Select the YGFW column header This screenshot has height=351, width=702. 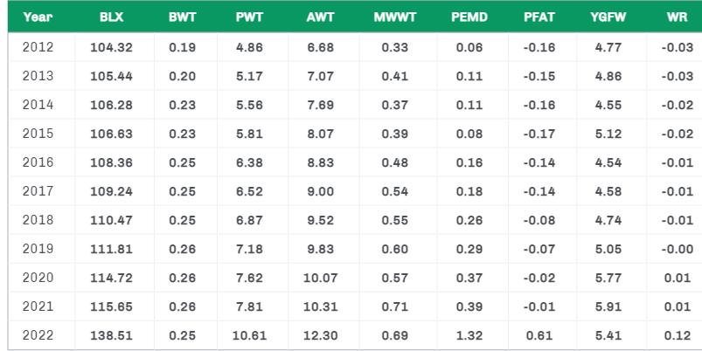tap(607, 17)
